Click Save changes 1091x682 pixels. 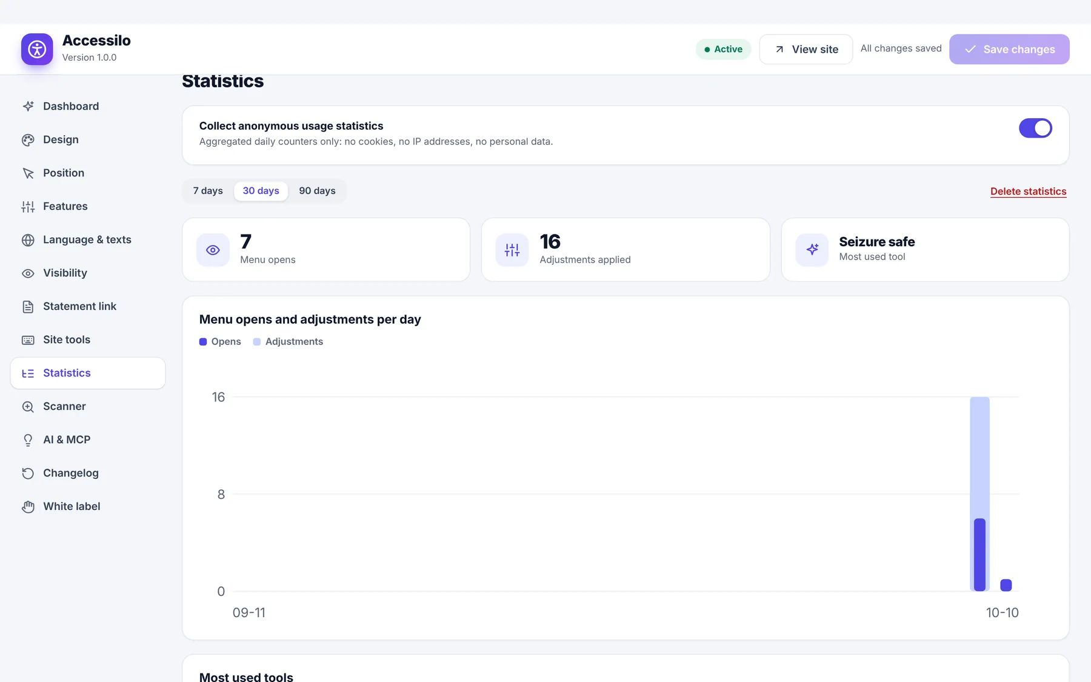(1009, 49)
